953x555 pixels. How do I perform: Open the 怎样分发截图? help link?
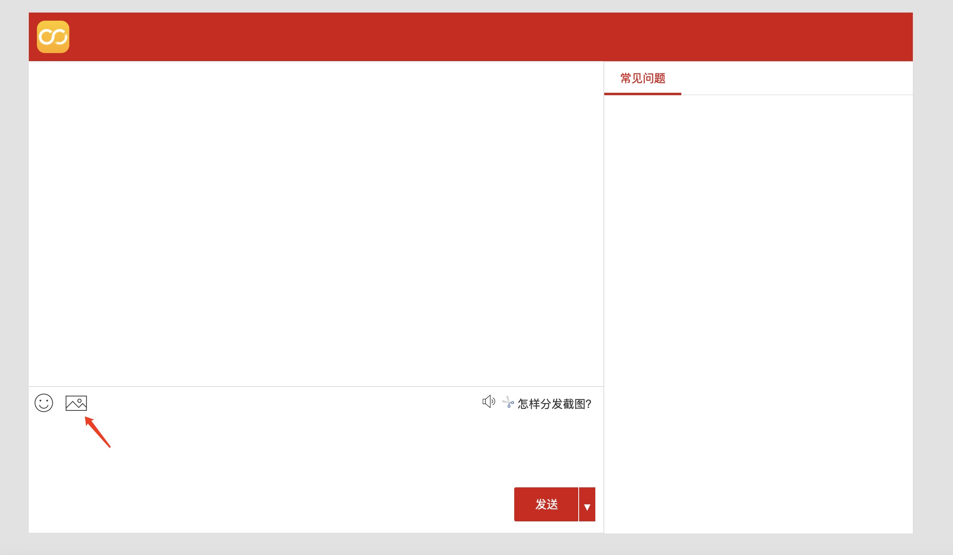coord(554,404)
